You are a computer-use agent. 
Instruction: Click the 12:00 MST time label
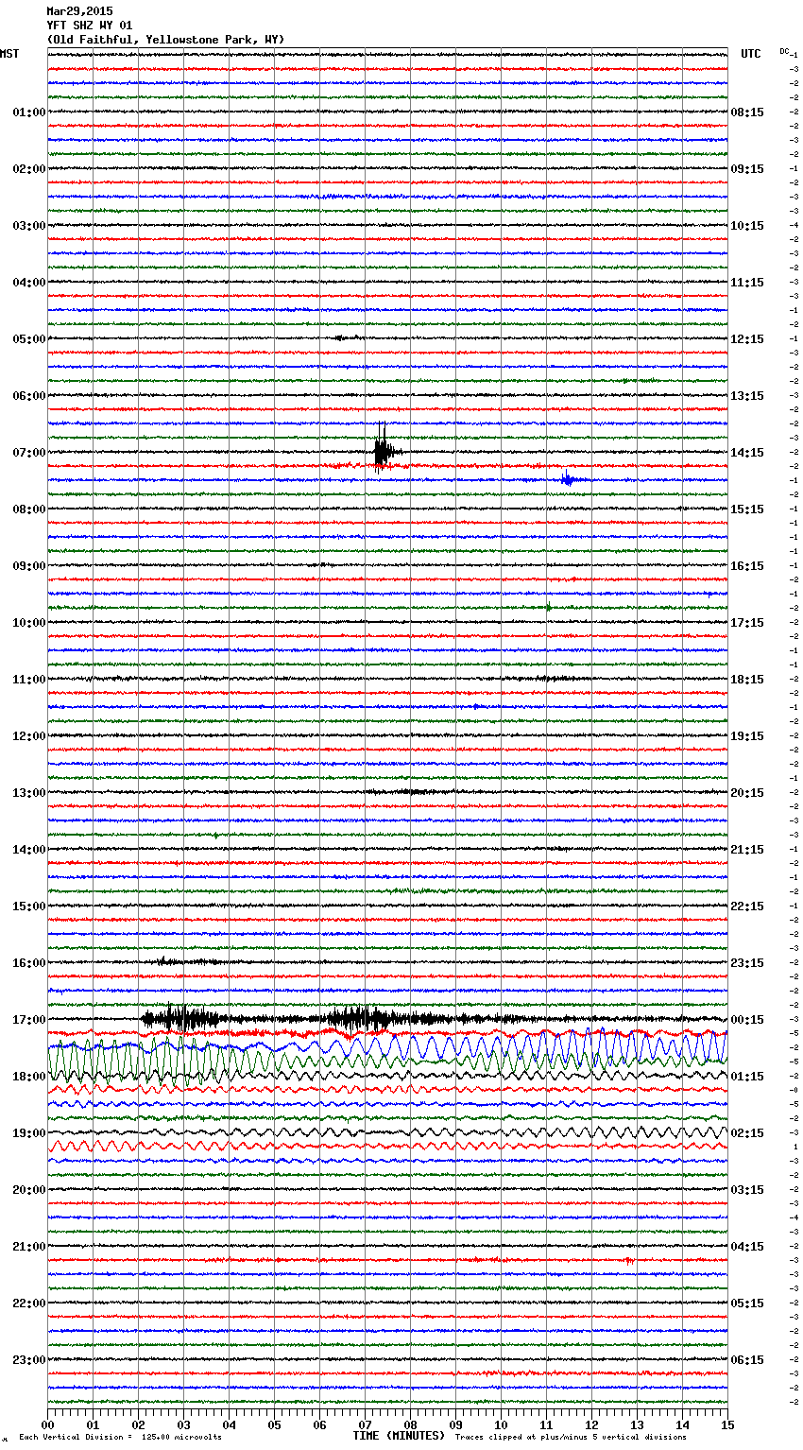click(29, 736)
